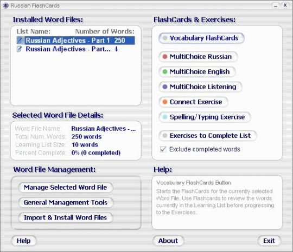Click the 250 words total value

(x=86, y=137)
